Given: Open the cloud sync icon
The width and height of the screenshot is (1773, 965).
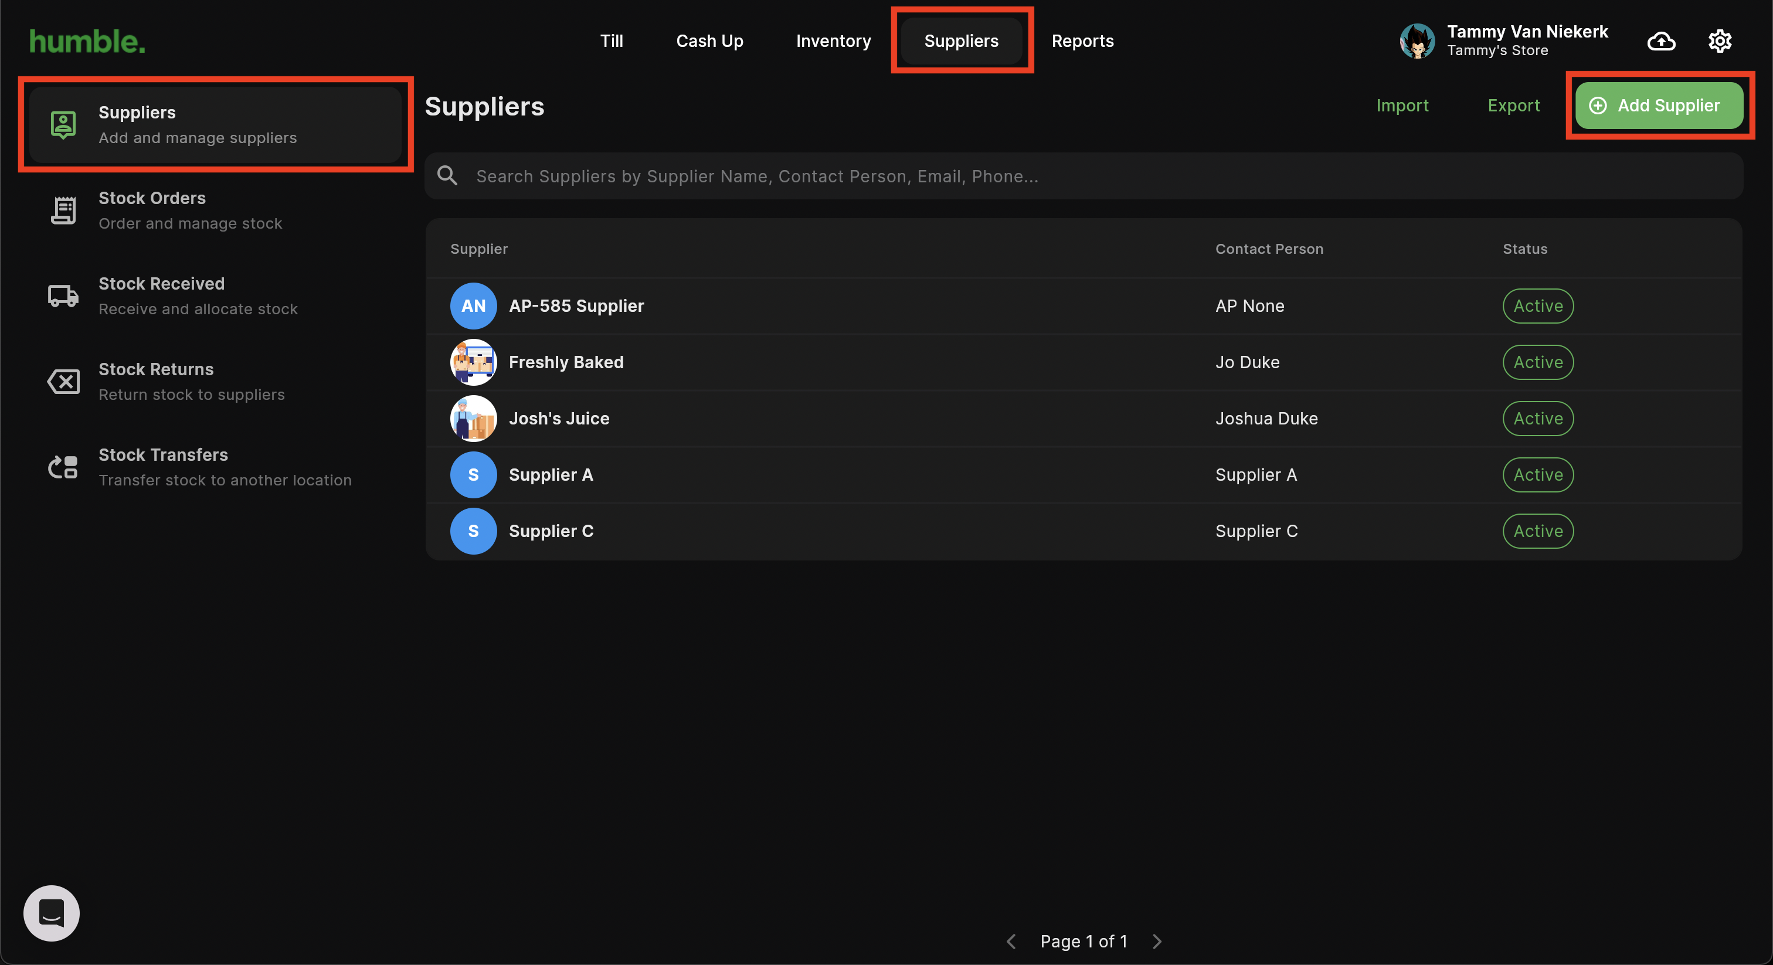Looking at the screenshot, I should (x=1661, y=41).
